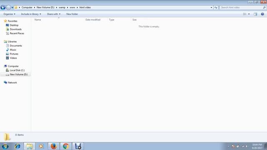Click the Favorites star icon

5,21
